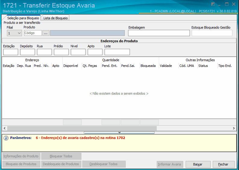Click scroll left arrow on horizontal scrollbar
The height and width of the screenshot is (170, 239).
5,128
